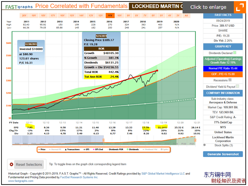248x186 pixels.
Task: Toggle the Price line legend item
Action: pos(42,149)
